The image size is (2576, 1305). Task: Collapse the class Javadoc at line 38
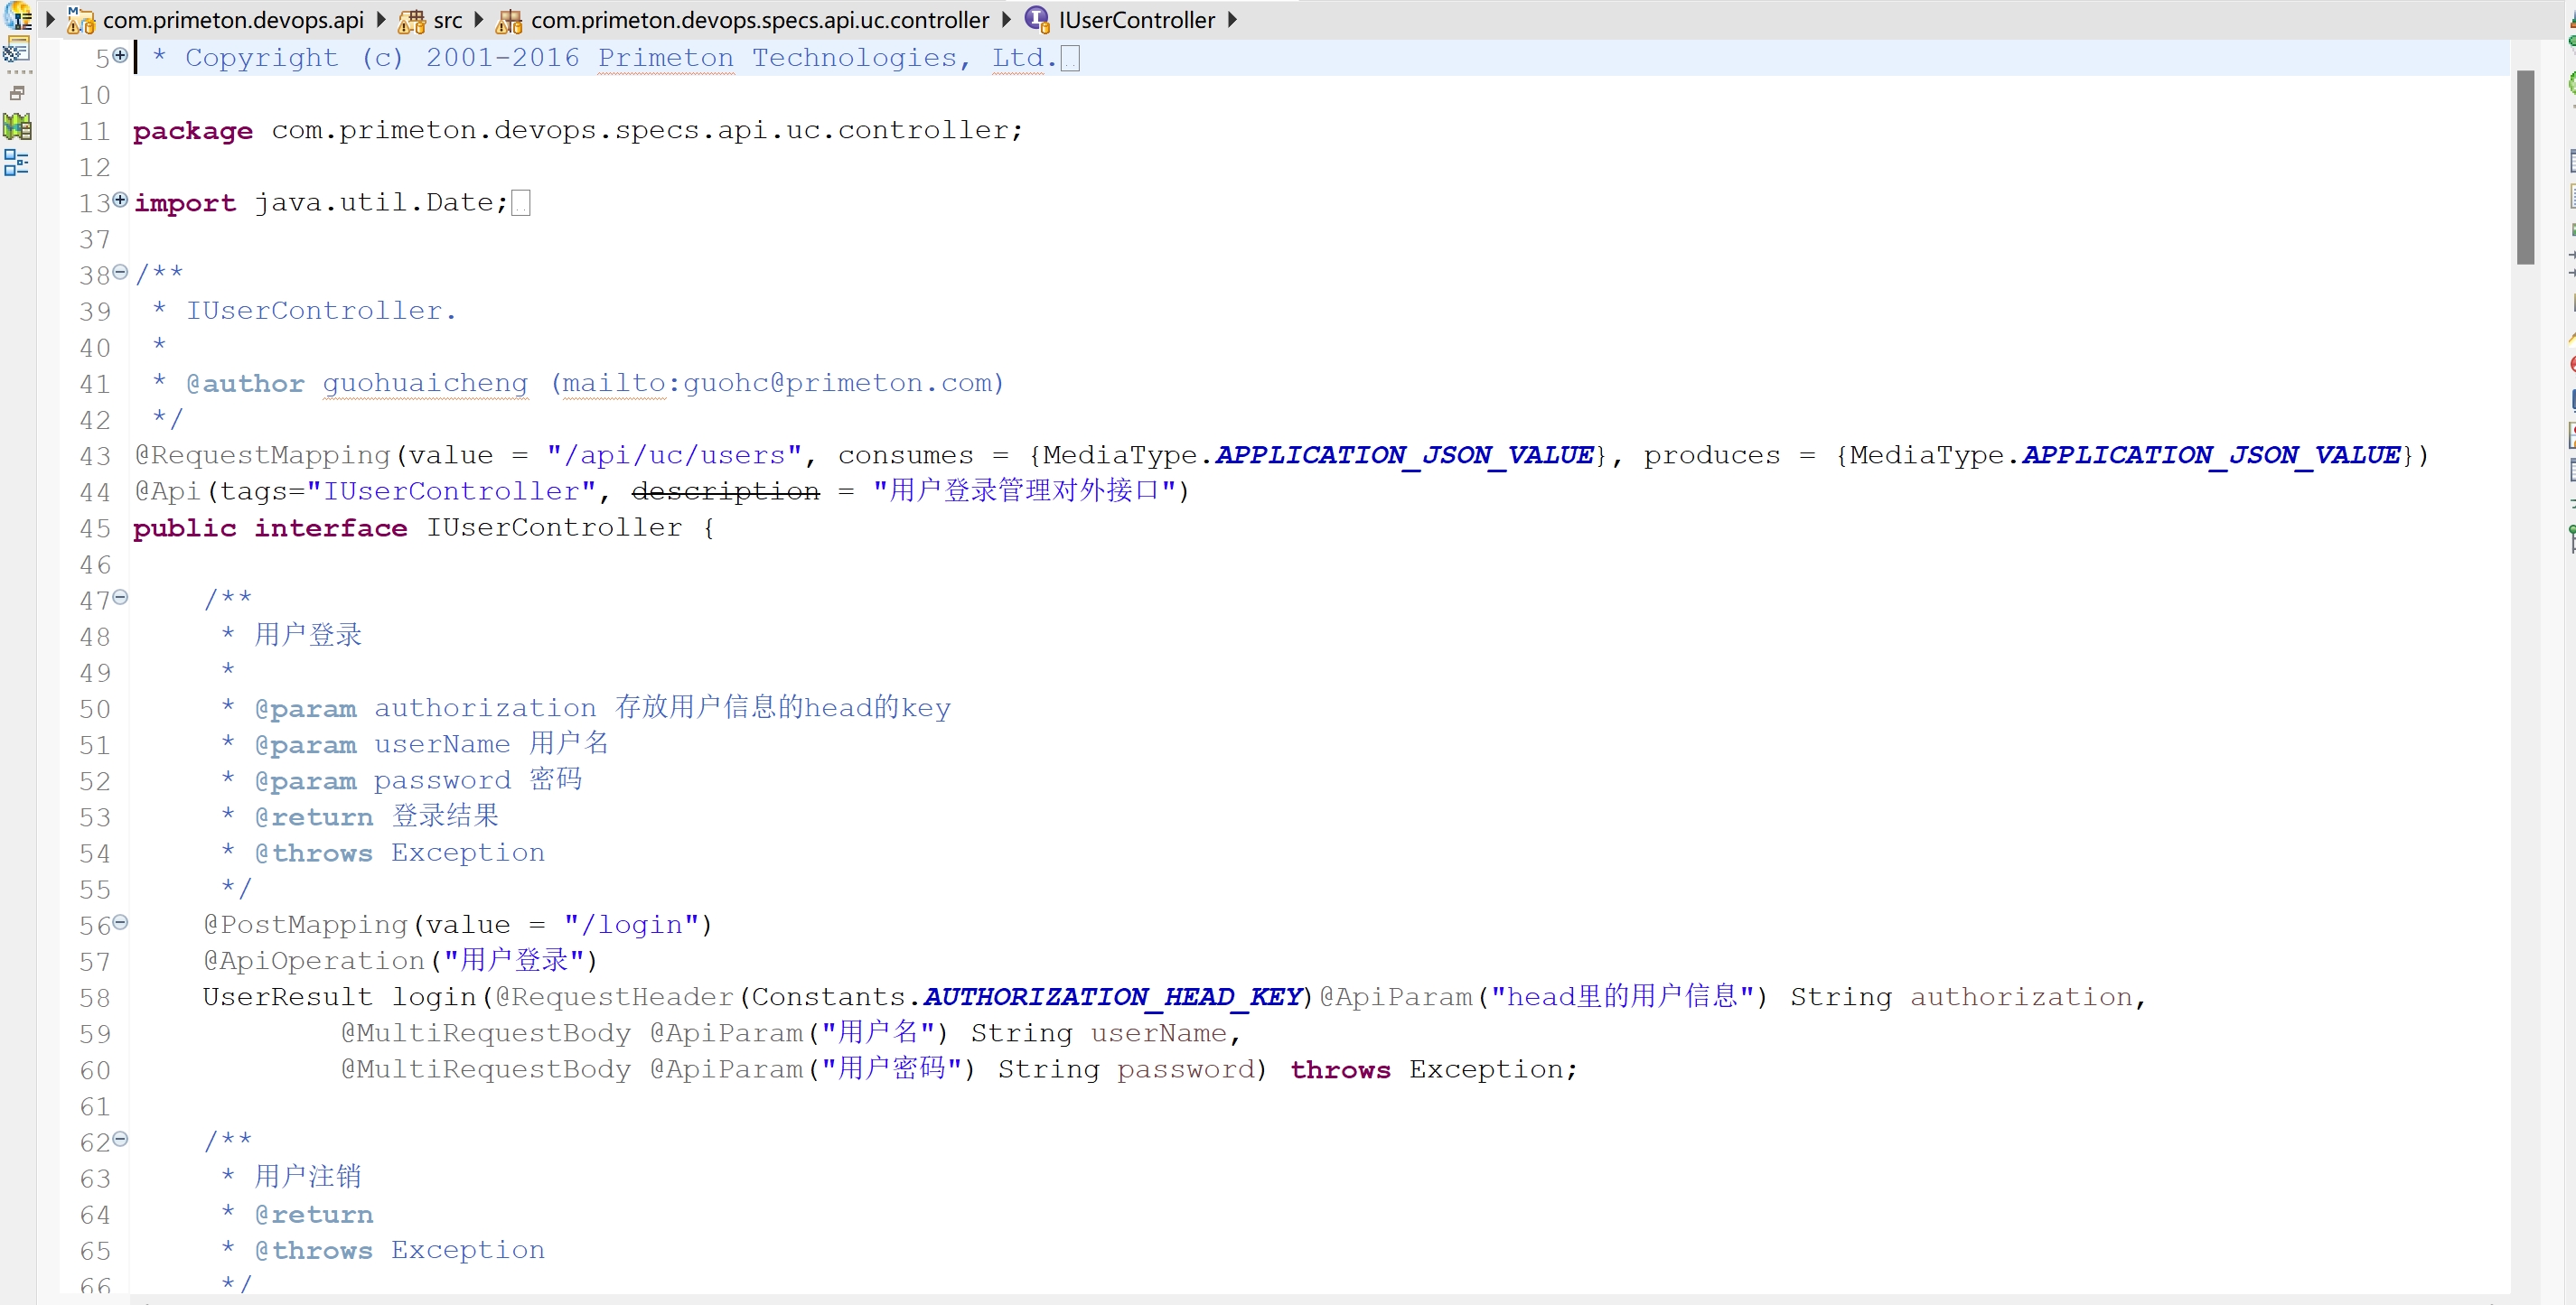(x=120, y=272)
